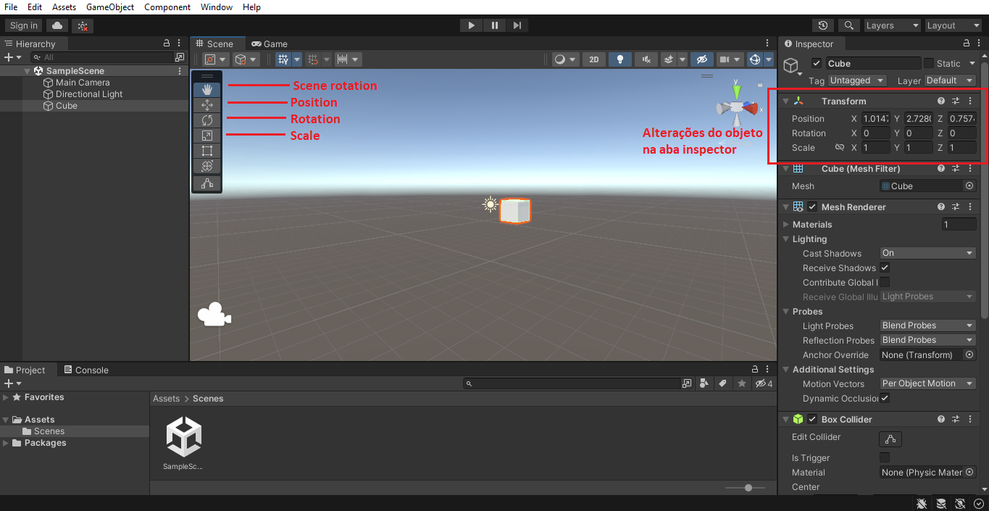Select the Hand tool for scene navigation
The image size is (989, 511).
pyautogui.click(x=206, y=88)
